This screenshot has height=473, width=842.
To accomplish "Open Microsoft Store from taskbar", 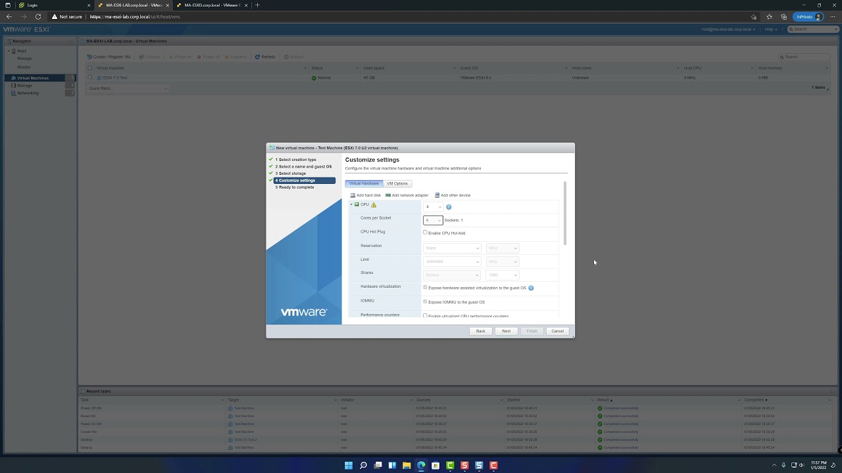I will point(435,465).
